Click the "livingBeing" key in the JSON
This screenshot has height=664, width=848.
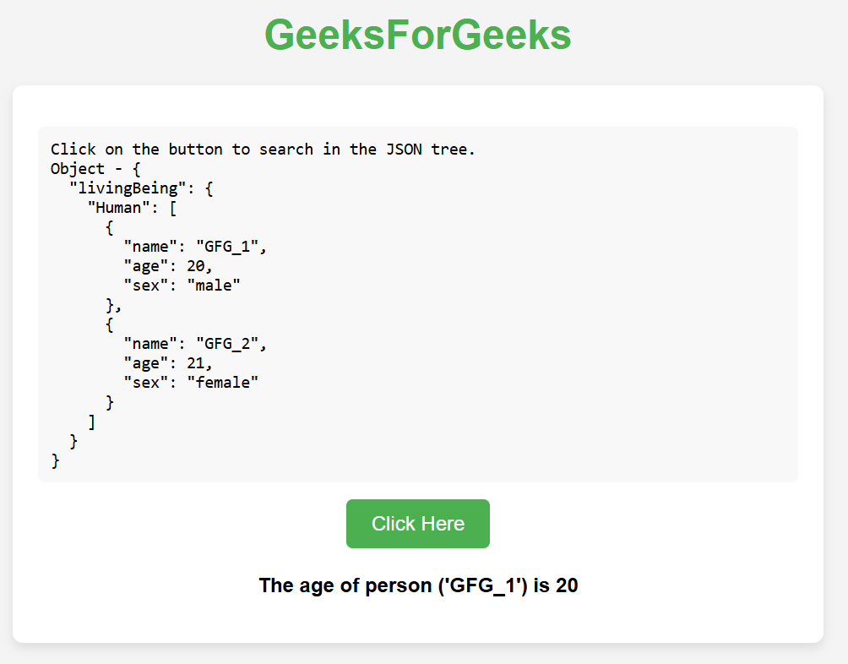pos(127,188)
